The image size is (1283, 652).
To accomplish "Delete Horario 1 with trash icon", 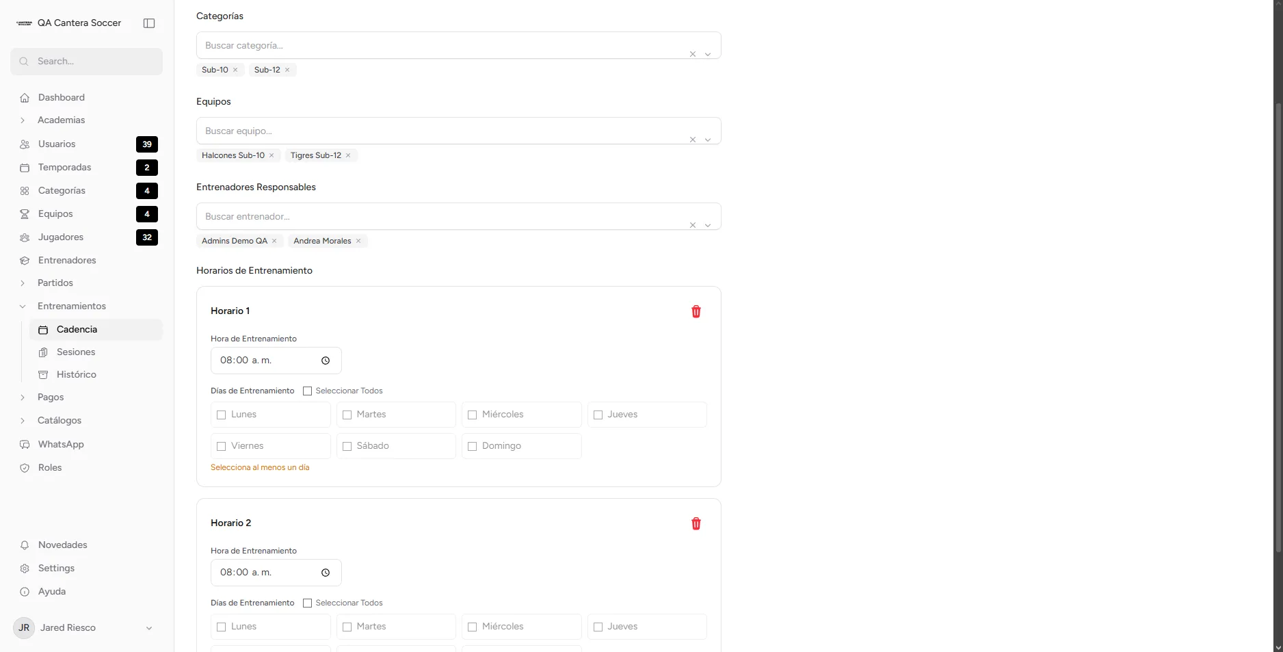I will pyautogui.click(x=696, y=311).
